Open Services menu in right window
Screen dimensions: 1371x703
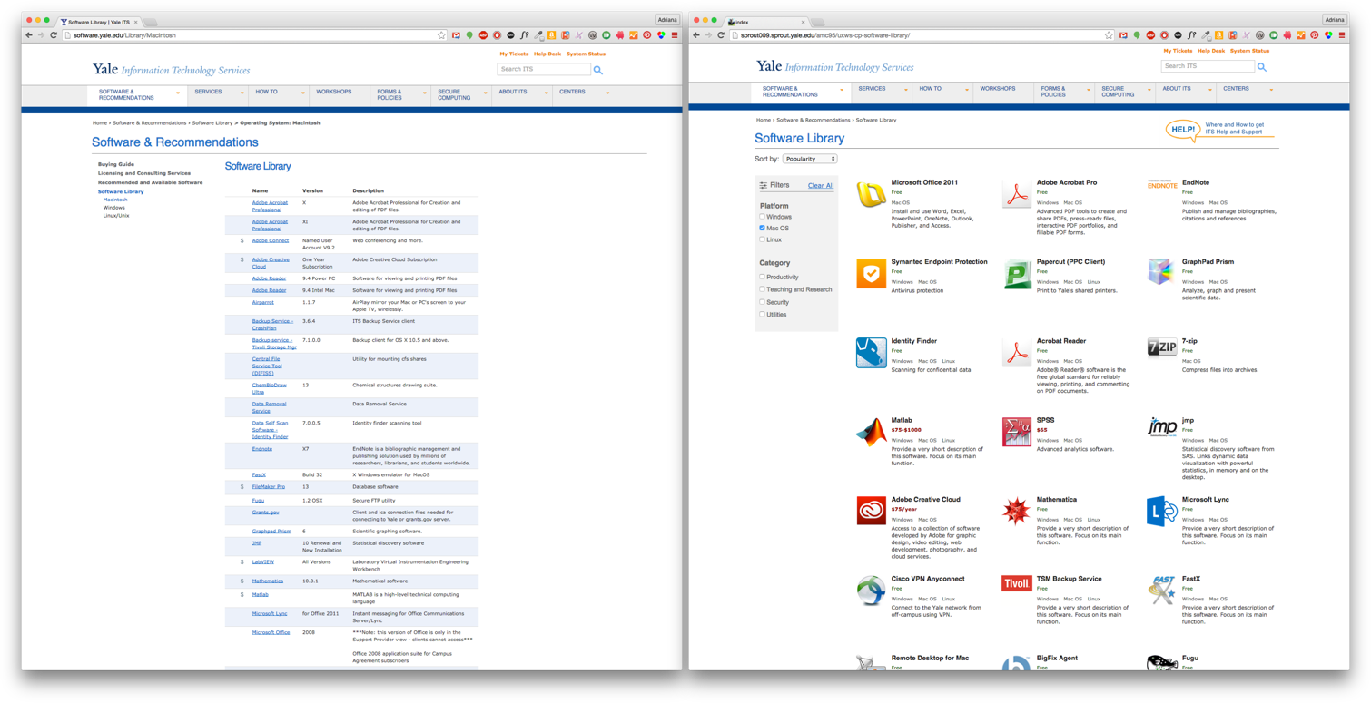(872, 89)
